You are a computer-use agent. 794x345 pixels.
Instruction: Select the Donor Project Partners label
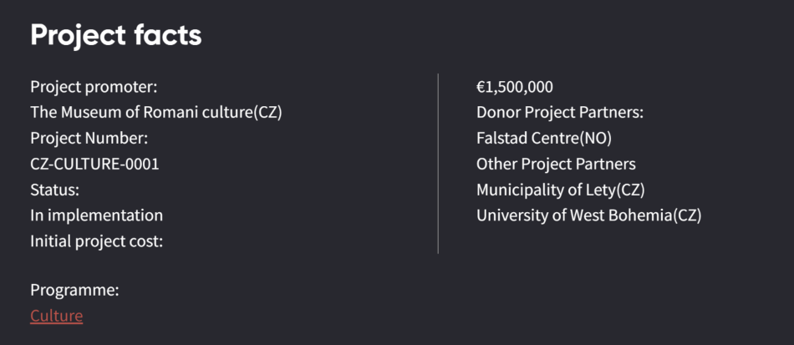559,113
